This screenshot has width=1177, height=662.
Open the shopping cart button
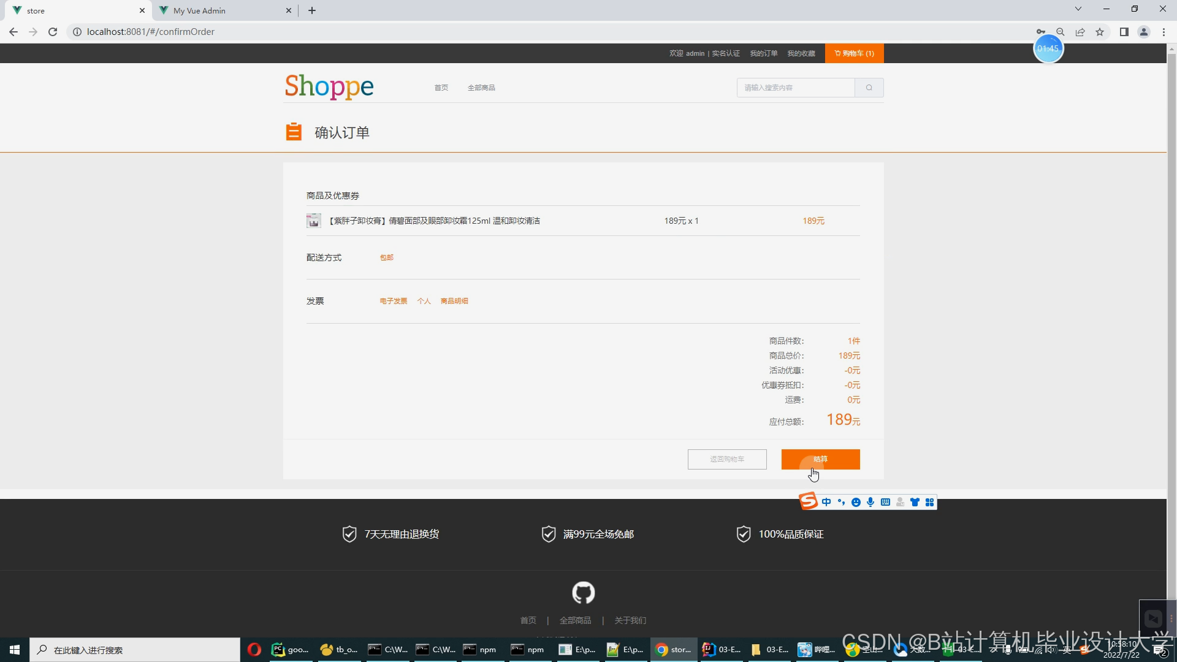tap(854, 53)
